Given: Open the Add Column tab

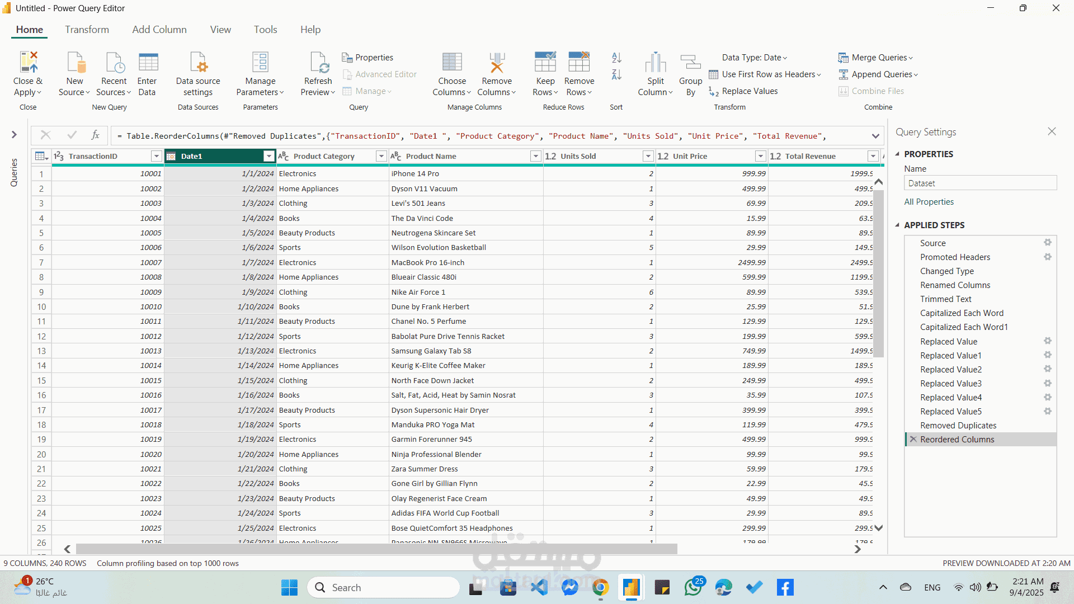Looking at the screenshot, I should pos(159,30).
